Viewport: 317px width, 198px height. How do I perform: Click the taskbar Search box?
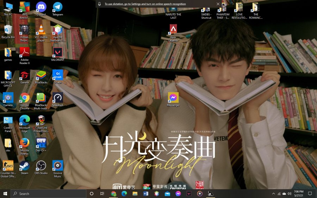tap(49, 193)
